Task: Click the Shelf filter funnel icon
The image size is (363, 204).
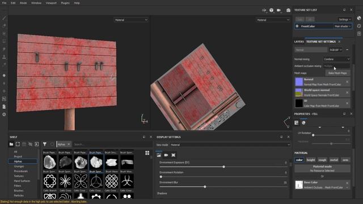Action: (x=45, y=144)
